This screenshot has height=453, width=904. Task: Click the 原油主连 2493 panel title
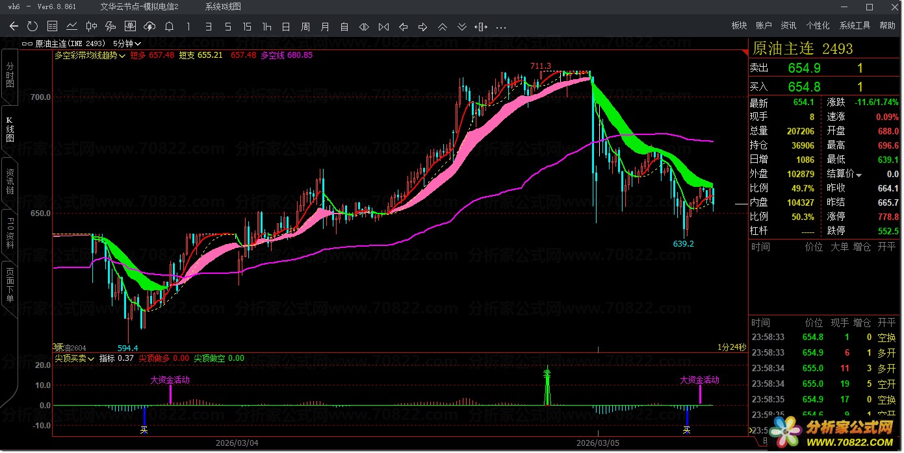tap(803, 49)
